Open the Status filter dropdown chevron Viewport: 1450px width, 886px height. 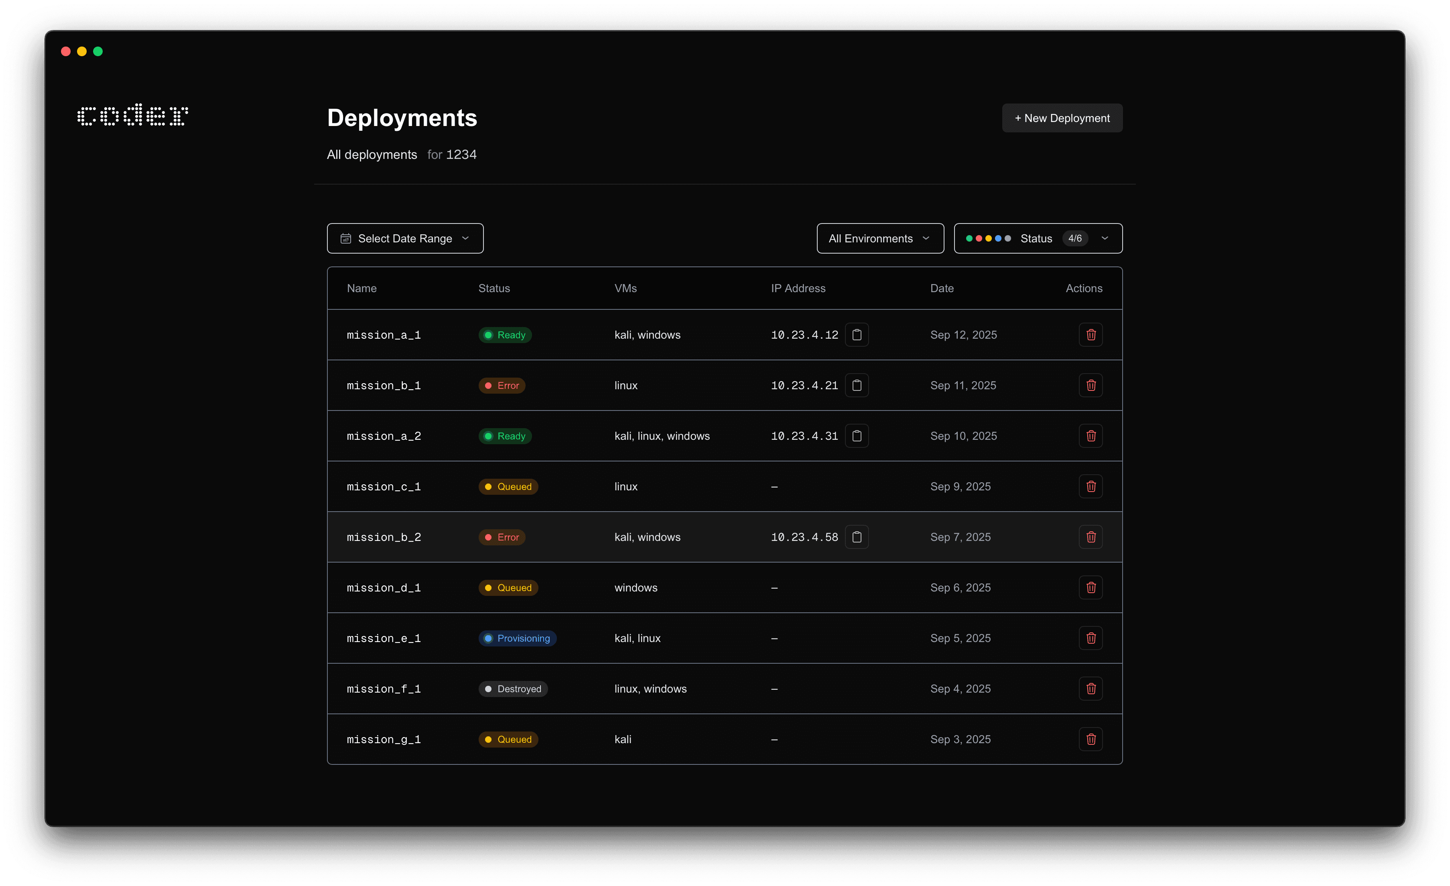1105,238
